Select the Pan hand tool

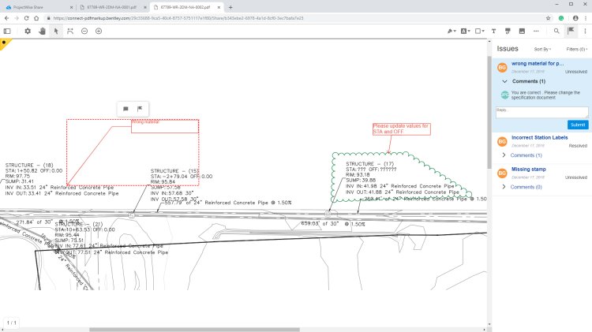click(x=41, y=31)
